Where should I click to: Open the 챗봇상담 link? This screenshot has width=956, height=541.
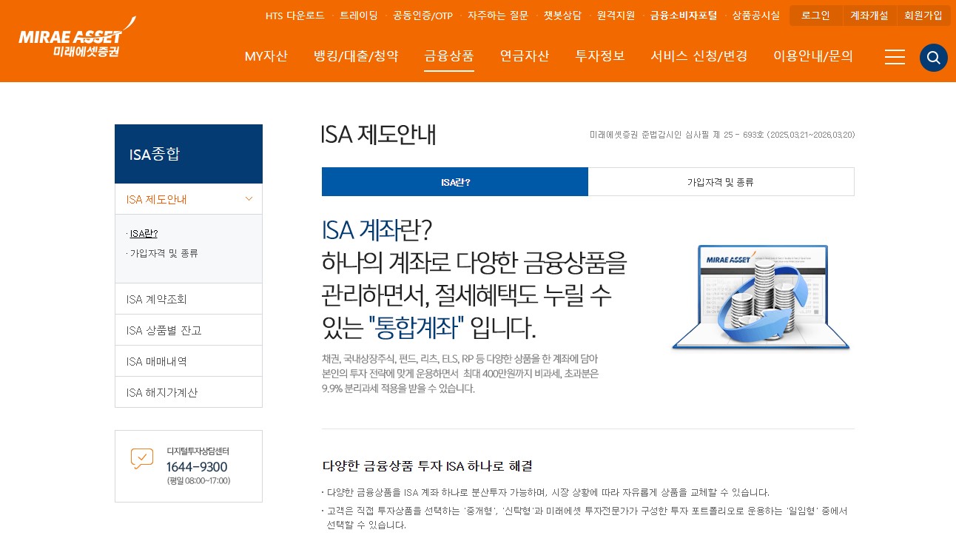click(562, 16)
